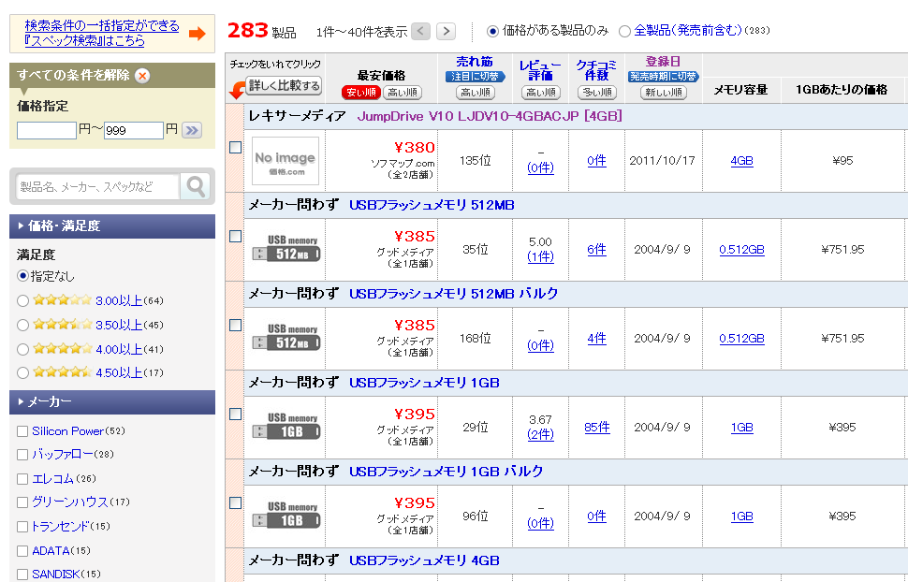Open USB memory 1GB thumbnail, non-bulk row
This screenshot has height=582, width=908.
point(286,428)
